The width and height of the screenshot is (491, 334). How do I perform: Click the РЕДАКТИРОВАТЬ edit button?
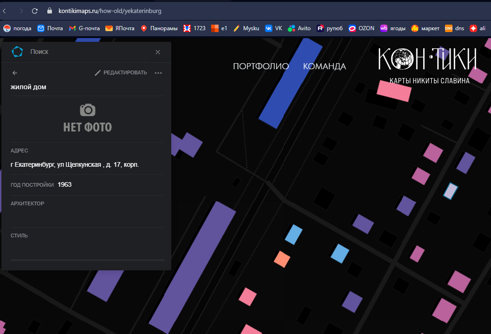[x=121, y=72]
